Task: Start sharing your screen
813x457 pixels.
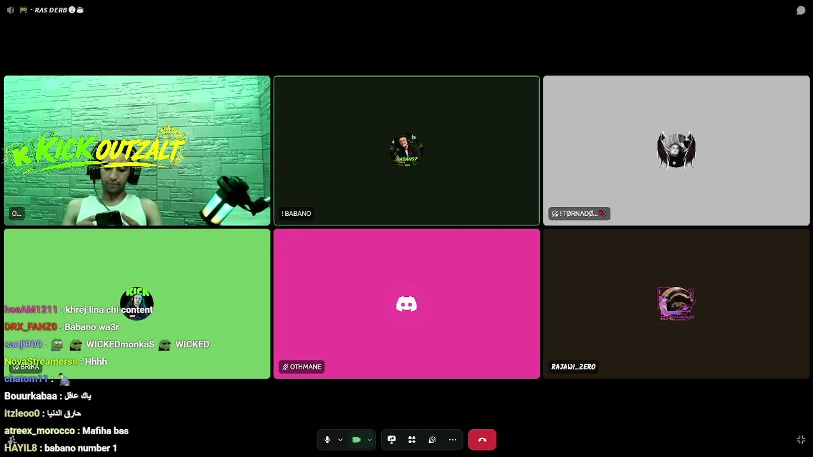Action: (392, 439)
